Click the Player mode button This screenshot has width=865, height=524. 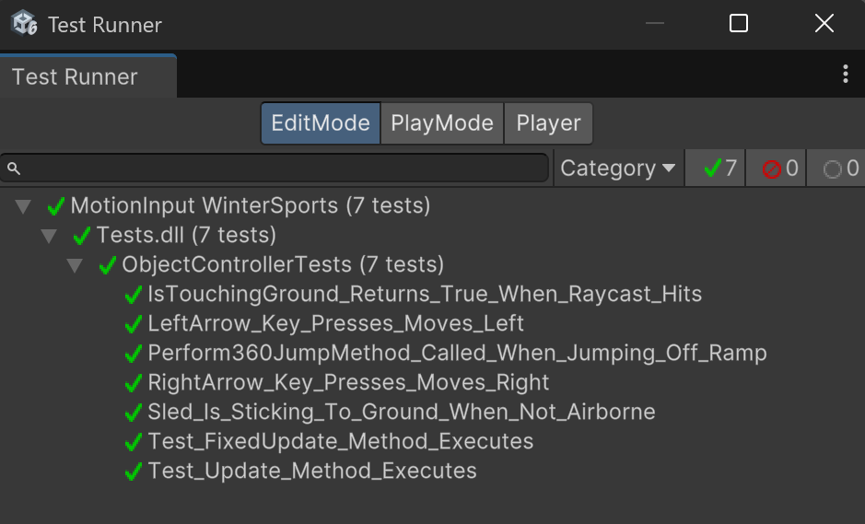pos(548,123)
